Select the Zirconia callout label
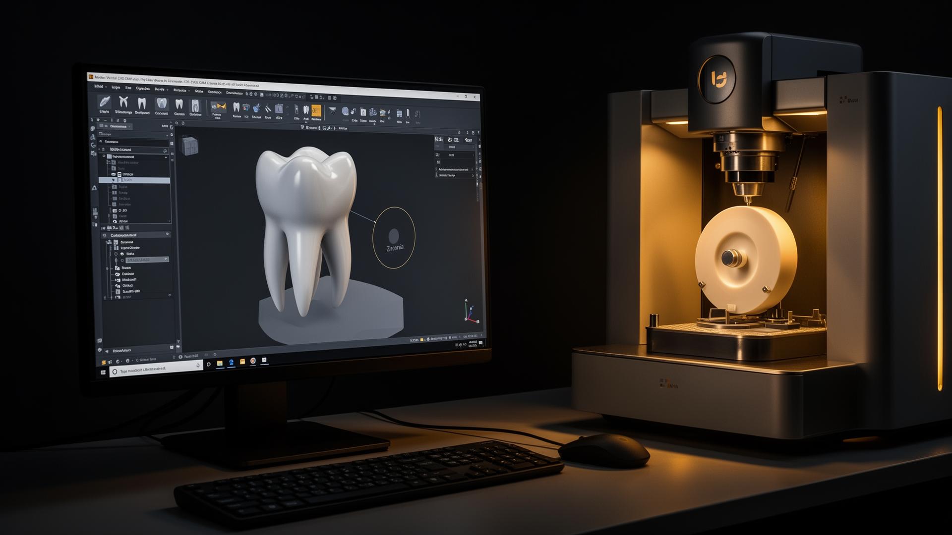The height and width of the screenshot is (535, 952). 395,247
